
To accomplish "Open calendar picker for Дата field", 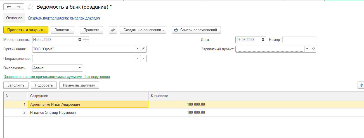I will tap(263, 40).
